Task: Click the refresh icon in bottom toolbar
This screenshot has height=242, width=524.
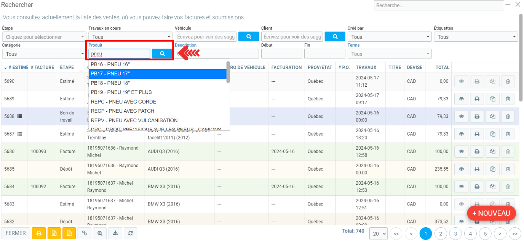Action: click(x=130, y=233)
